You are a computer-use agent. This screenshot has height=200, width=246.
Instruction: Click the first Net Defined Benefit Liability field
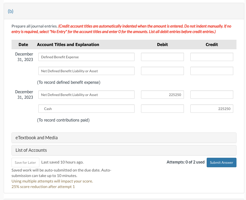click(86, 71)
